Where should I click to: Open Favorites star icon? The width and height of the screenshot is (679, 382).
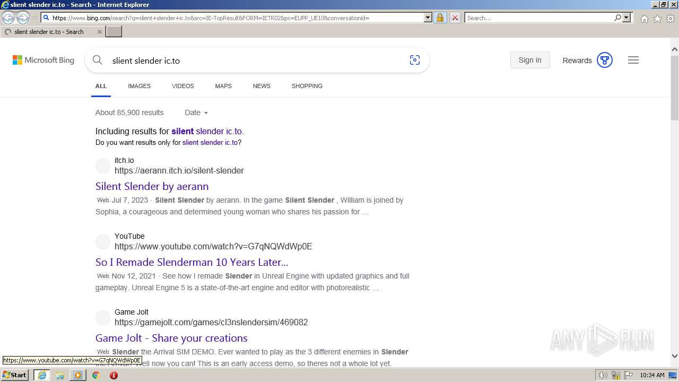[657, 19]
